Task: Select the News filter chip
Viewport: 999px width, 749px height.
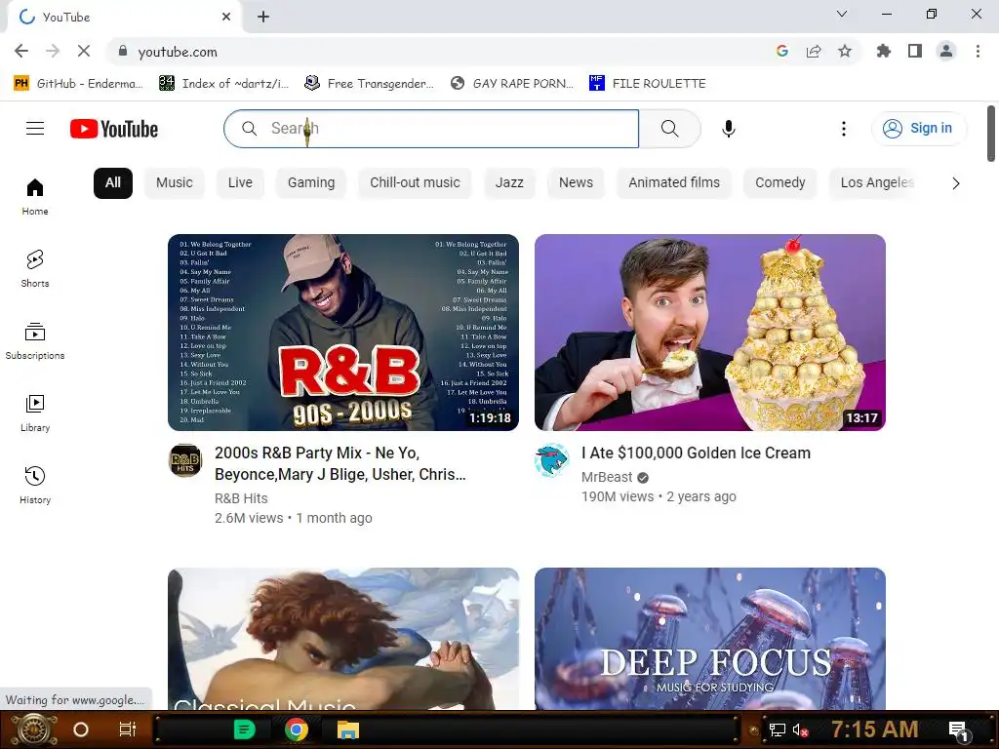Action: click(576, 182)
